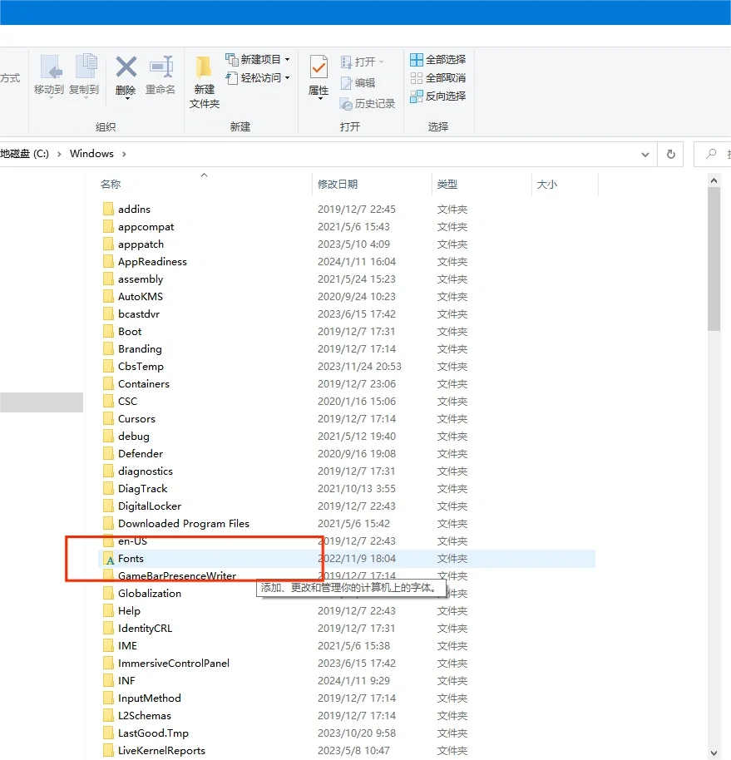
Task: Click 反向选择 (Invert selection) option
Action: [437, 96]
